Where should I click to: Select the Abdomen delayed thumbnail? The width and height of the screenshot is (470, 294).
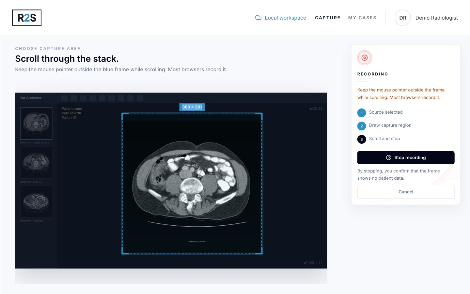(36, 202)
